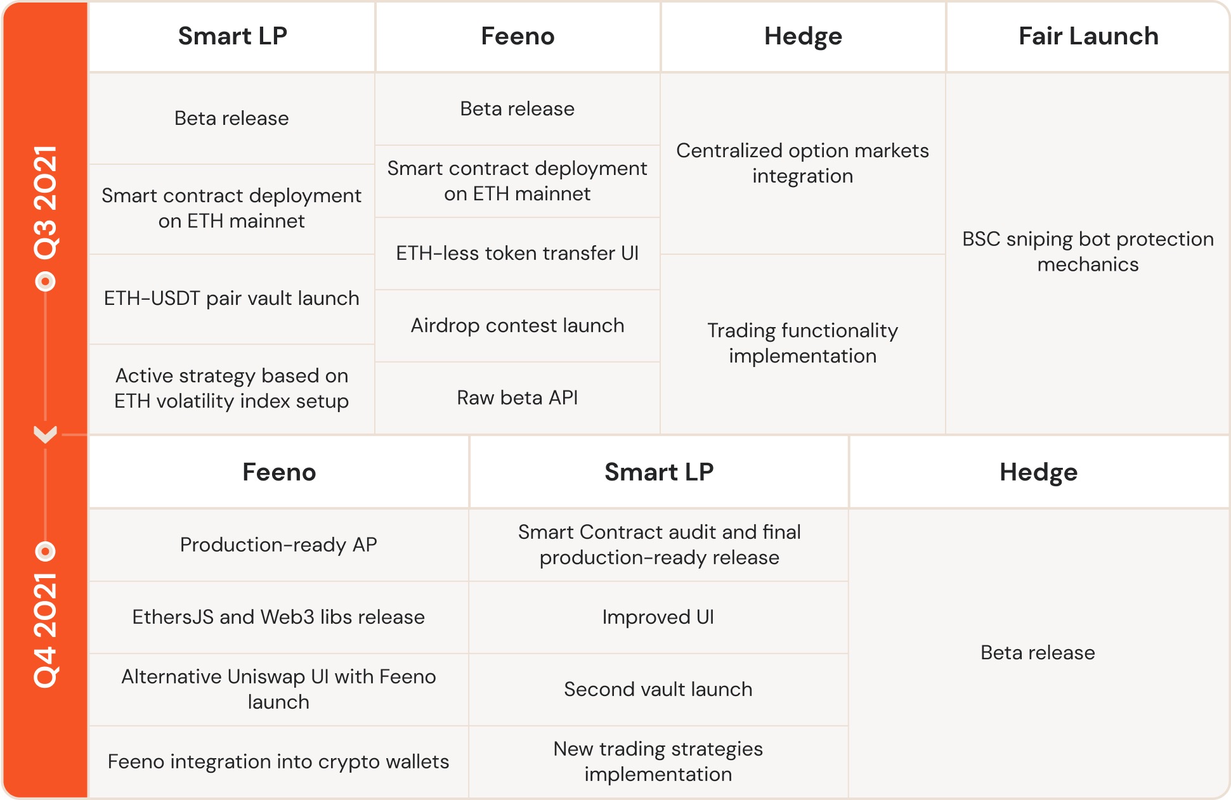Screen dimensions: 1231x800
Task: Click Improved UI cell under Smart LP
Action: click(658, 617)
